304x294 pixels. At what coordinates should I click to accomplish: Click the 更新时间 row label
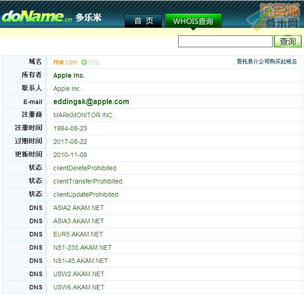(x=28, y=154)
